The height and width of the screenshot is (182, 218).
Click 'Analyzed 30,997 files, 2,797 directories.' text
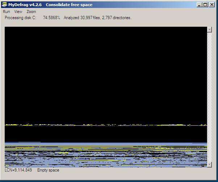(97, 18)
